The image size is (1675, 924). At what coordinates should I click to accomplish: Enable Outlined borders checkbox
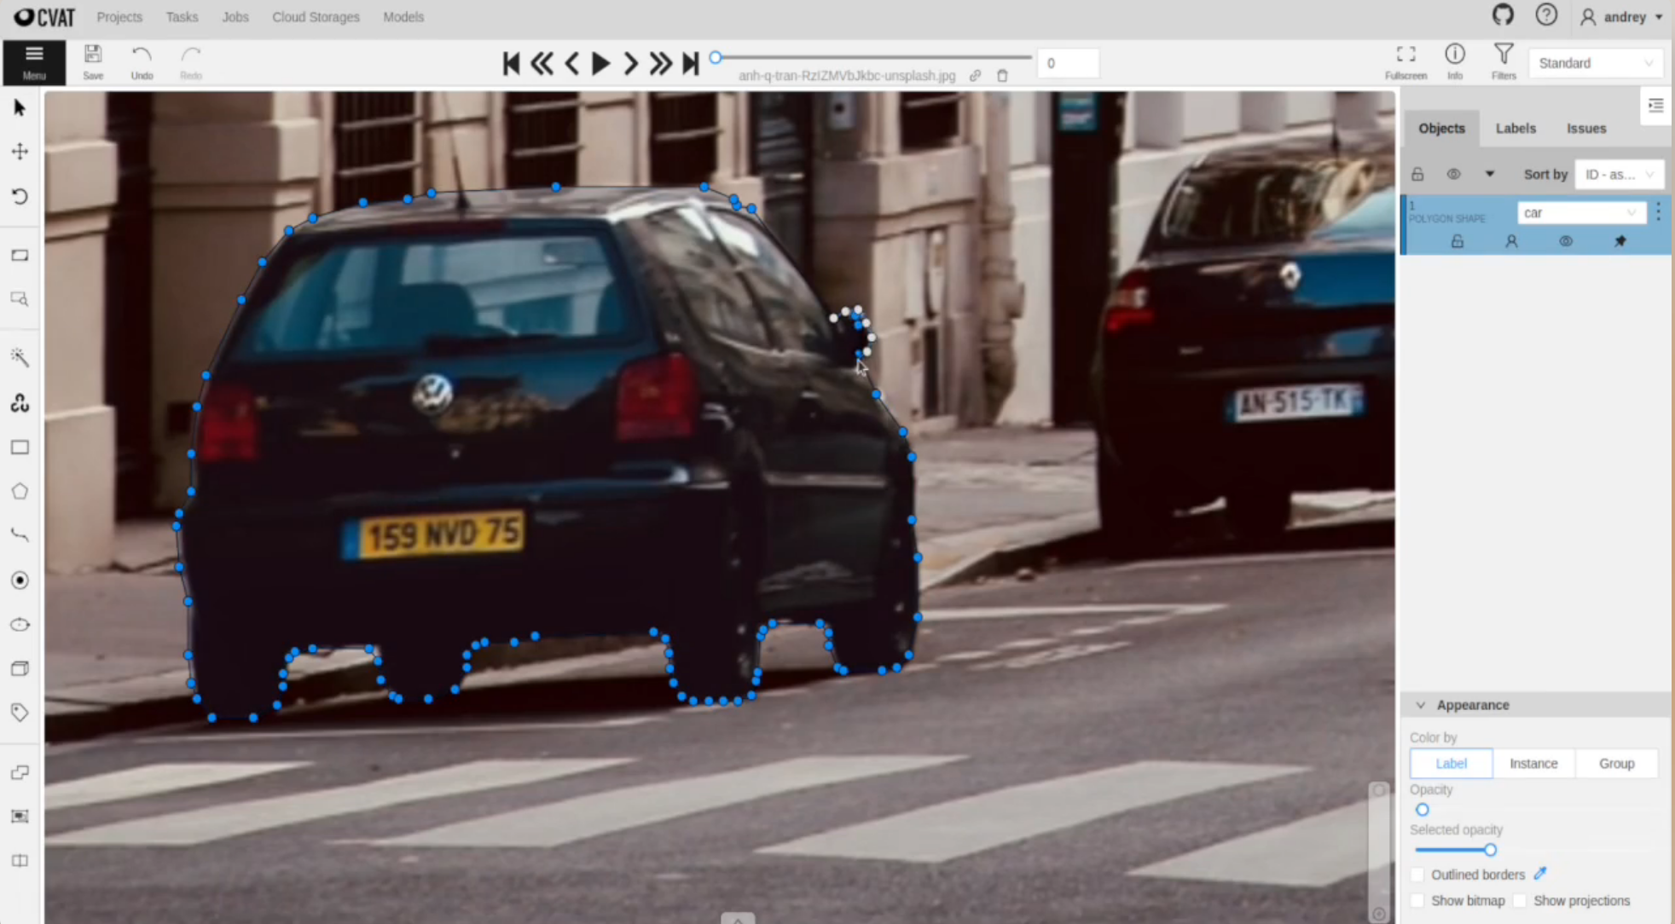(x=1417, y=875)
